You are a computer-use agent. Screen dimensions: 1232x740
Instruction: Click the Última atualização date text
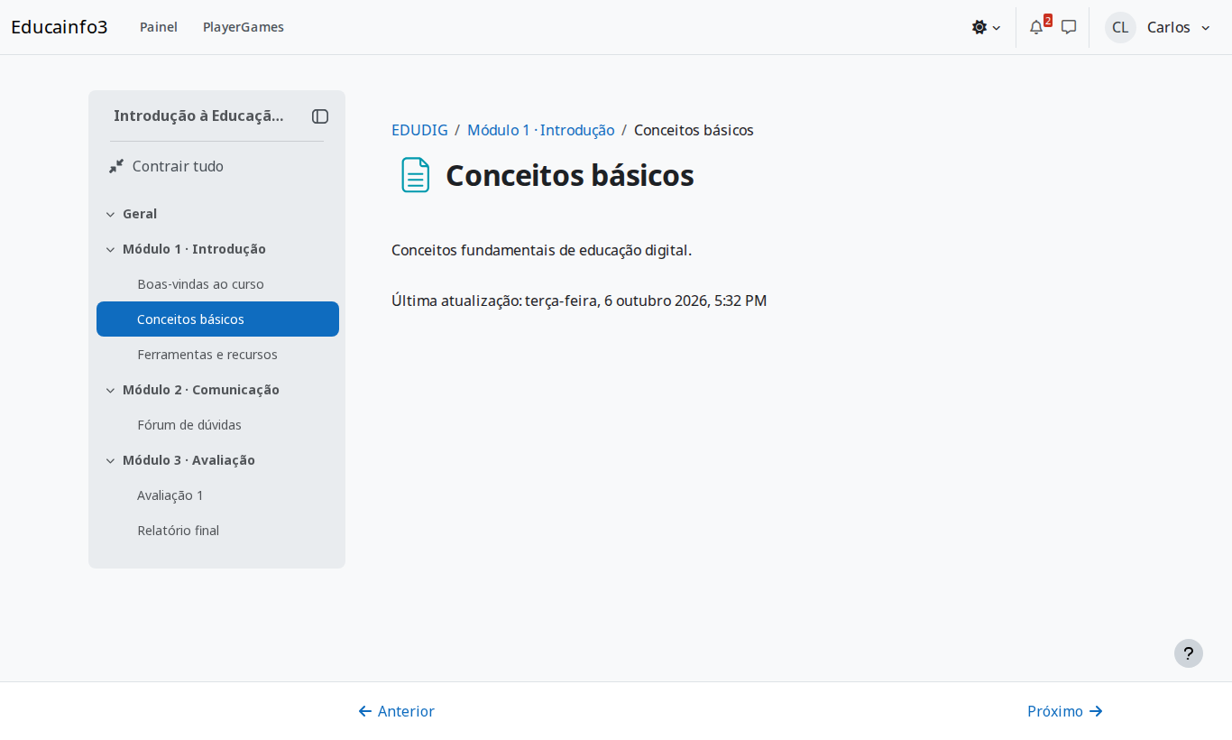tap(579, 301)
